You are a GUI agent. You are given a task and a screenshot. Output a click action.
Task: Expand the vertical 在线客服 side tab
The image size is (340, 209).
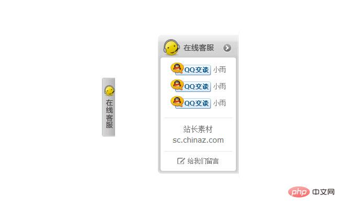coord(109,107)
